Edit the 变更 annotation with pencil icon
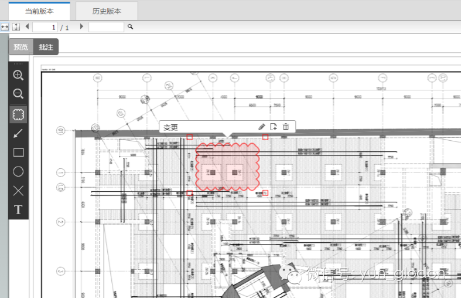The height and width of the screenshot is (298, 461). click(x=262, y=127)
